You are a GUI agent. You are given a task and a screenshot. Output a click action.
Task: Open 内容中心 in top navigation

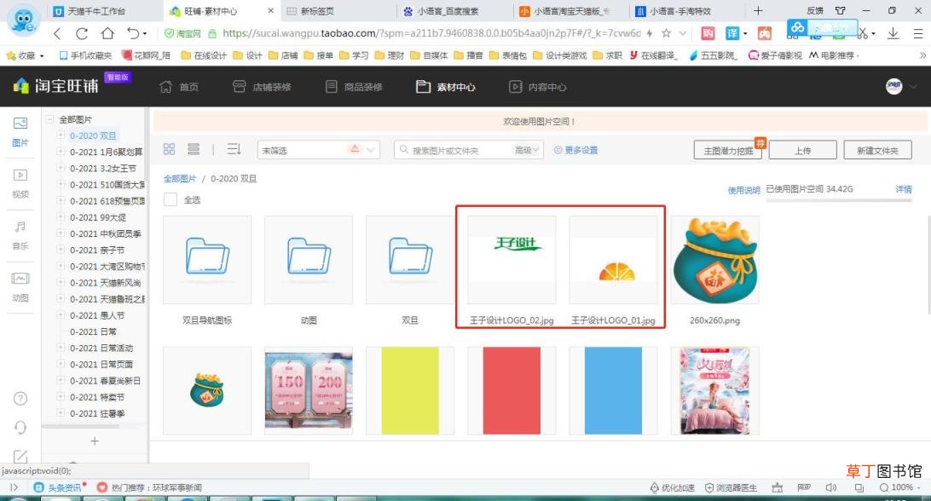pyautogui.click(x=538, y=87)
